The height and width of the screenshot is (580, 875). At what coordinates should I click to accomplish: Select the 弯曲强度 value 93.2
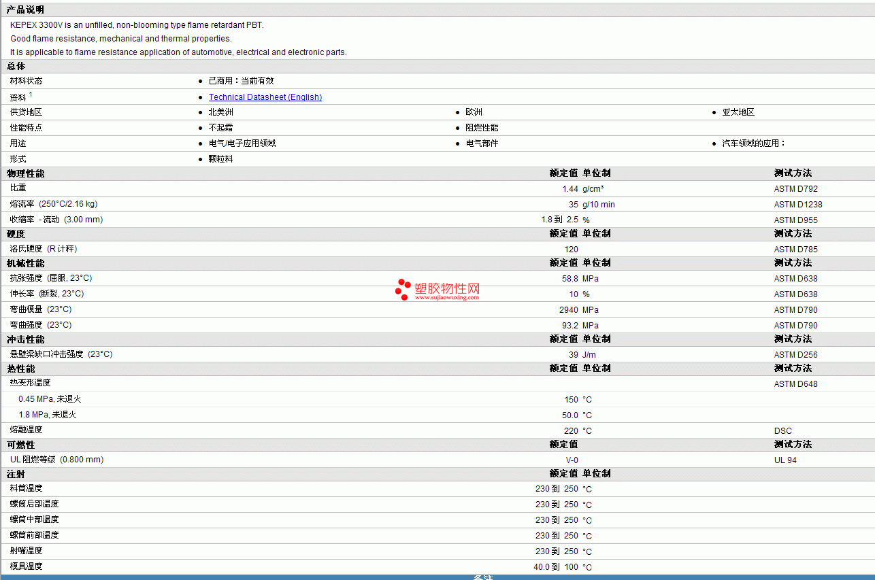(570, 326)
